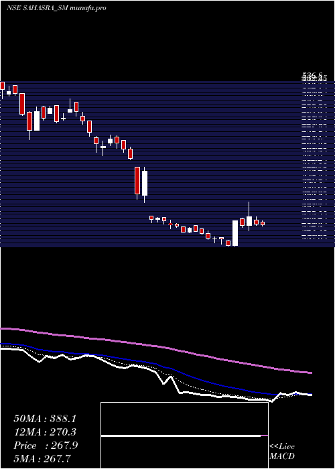The width and height of the screenshot is (335, 469).
Task: Click the pink 50MA moving average line
Action: [155, 346]
